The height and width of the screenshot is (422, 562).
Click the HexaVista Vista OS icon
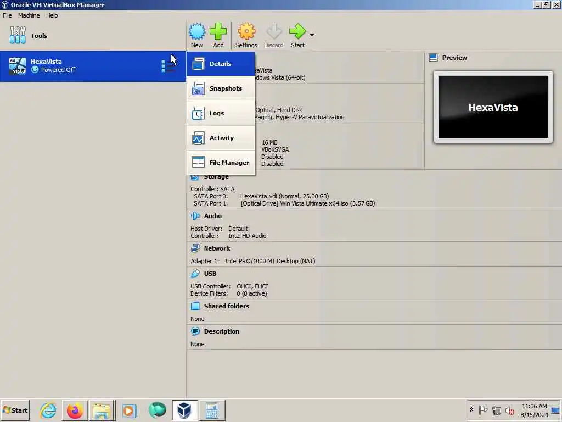coord(18,66)
